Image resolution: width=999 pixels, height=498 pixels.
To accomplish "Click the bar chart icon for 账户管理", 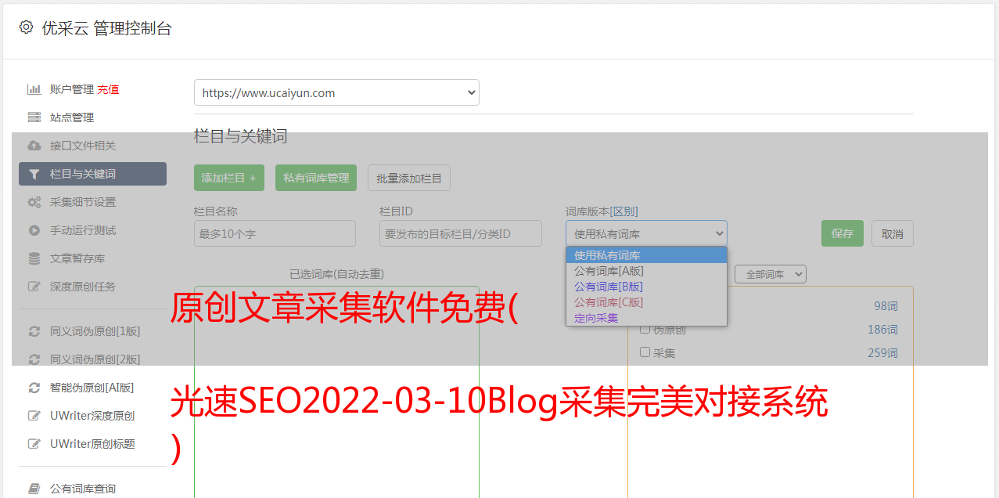I will (34, 89).
